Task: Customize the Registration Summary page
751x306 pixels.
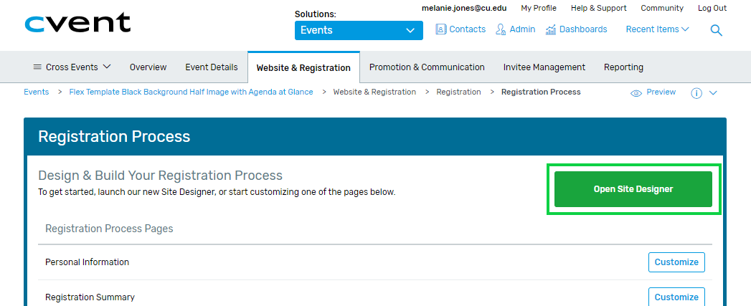Action: coord(676,297)
